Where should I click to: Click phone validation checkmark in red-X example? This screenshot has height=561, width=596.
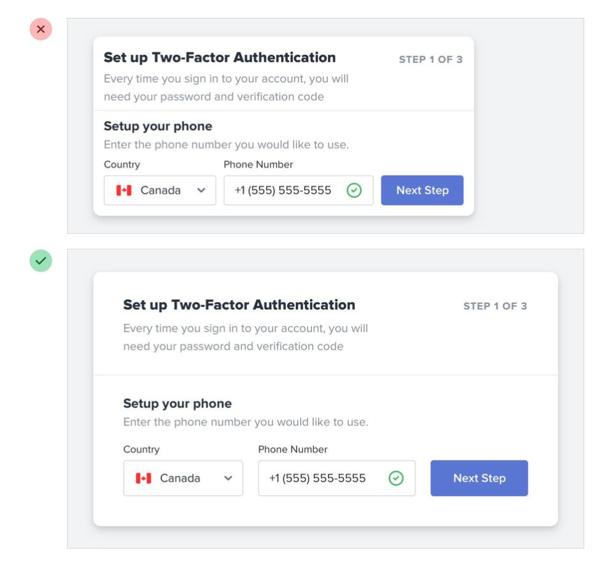click(354, 190)
